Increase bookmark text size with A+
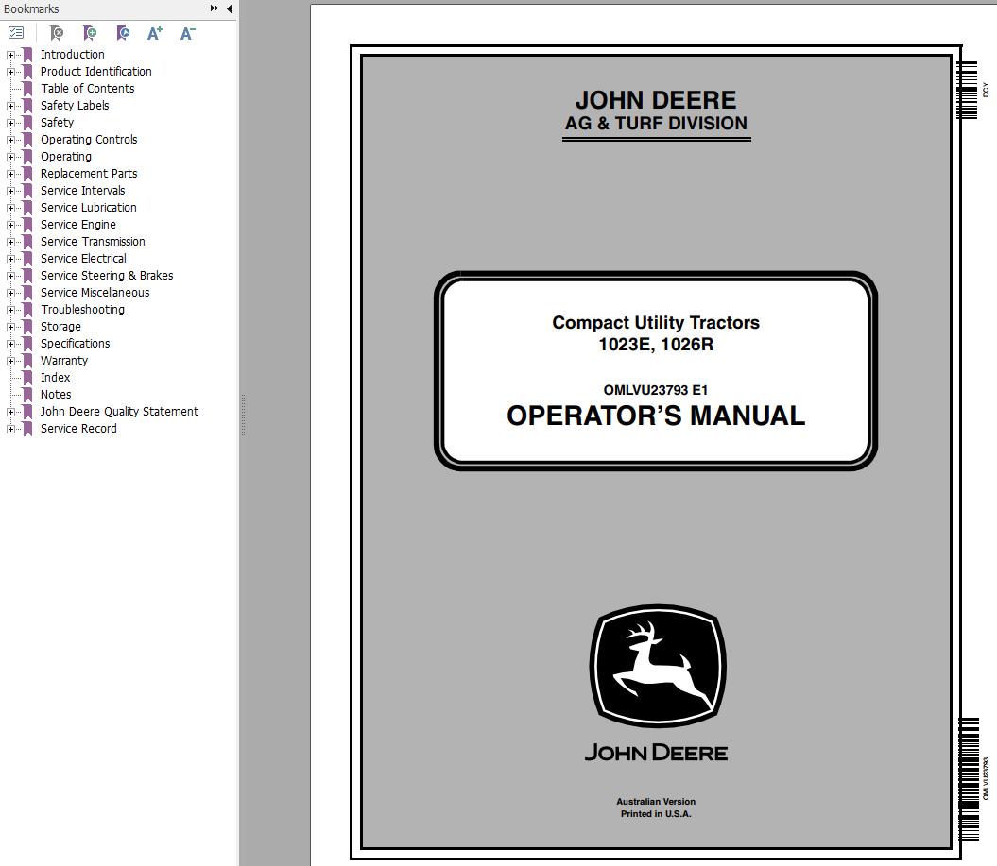The height and width of the screenshot is (866, 997). click(x=155, y=33)
